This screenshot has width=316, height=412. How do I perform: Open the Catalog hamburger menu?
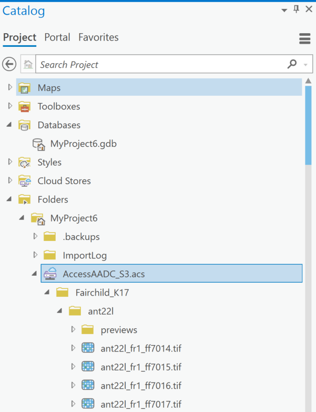point(305,38)
